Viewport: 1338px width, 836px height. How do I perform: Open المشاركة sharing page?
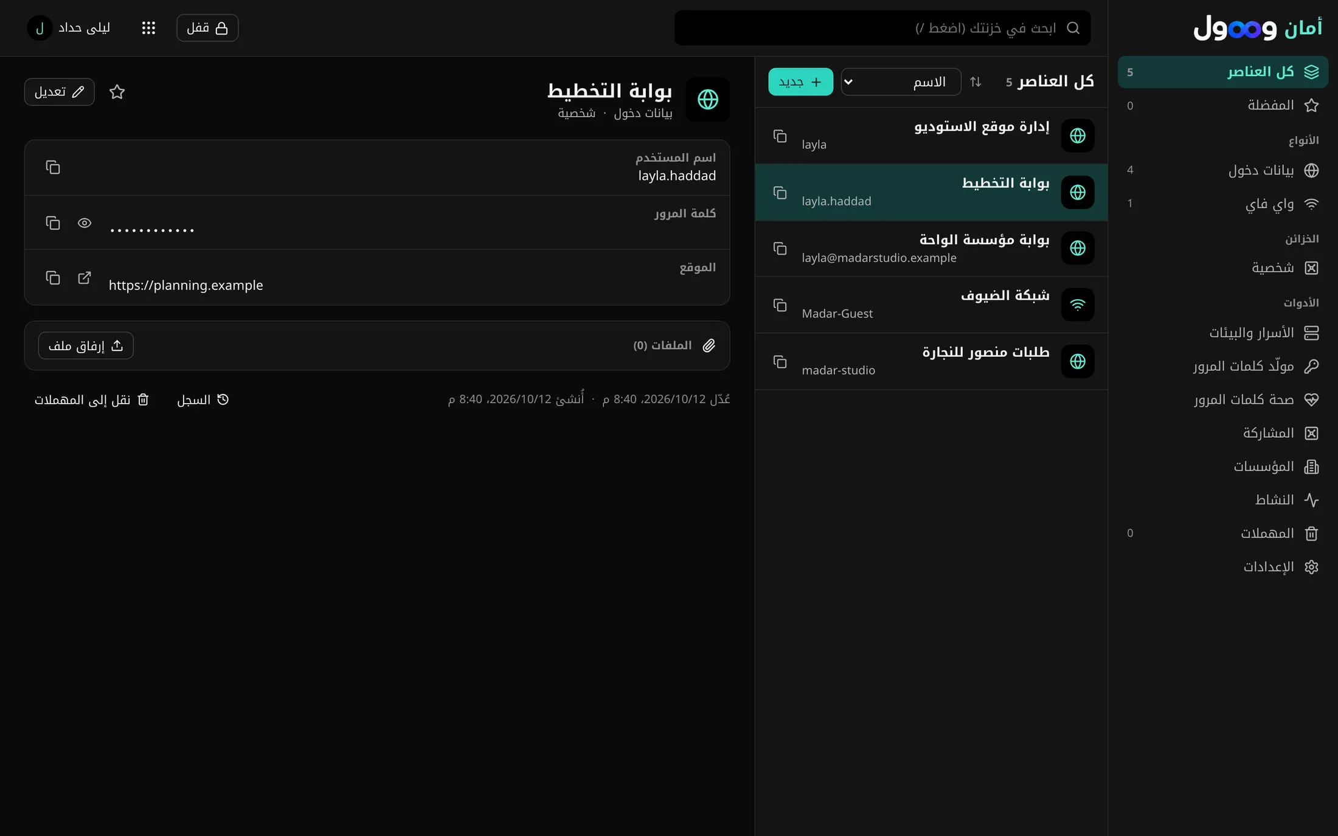tap(1223, 433)
